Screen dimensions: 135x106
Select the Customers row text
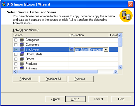point(32,44)
